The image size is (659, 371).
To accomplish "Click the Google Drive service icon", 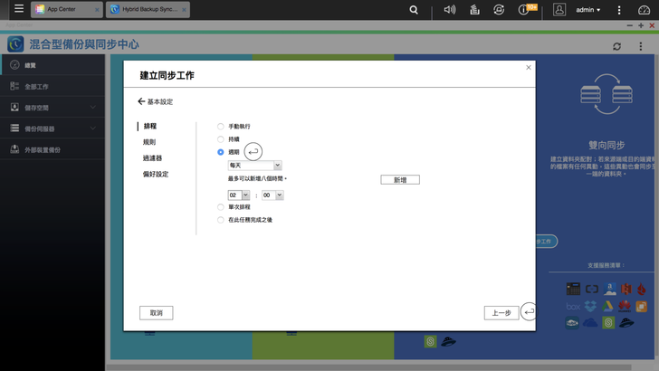I will pos(607,306).
